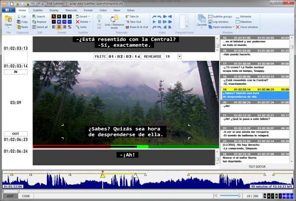Image resolution: width=296 pixels, height=201 pixels.
Task: Click the video progress bar under preview
Action: (x=126, y=147)
